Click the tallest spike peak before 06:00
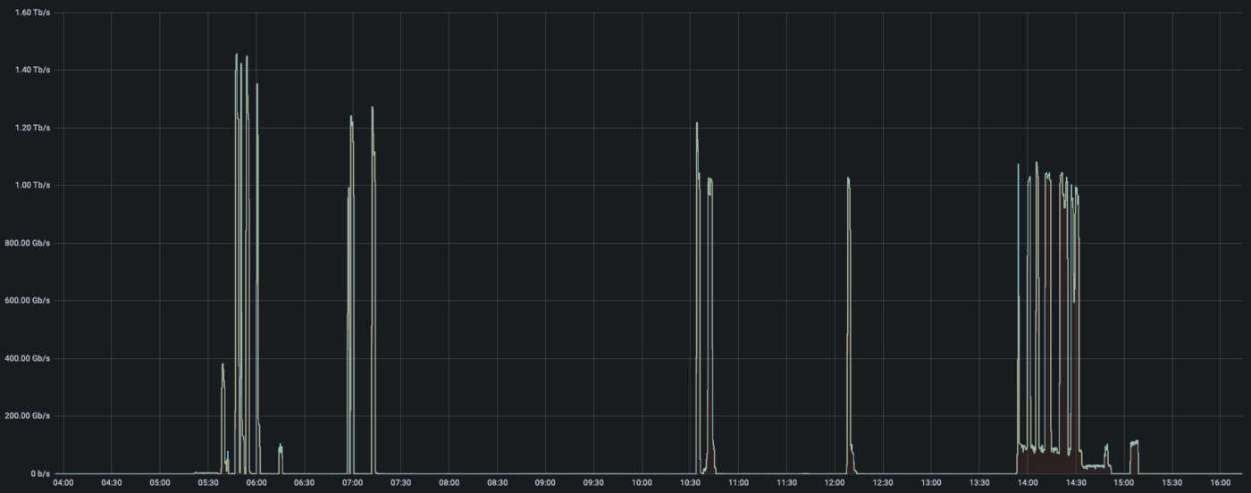The width and height of the screenshot is (1251, 493). click(x=237, y=54)
